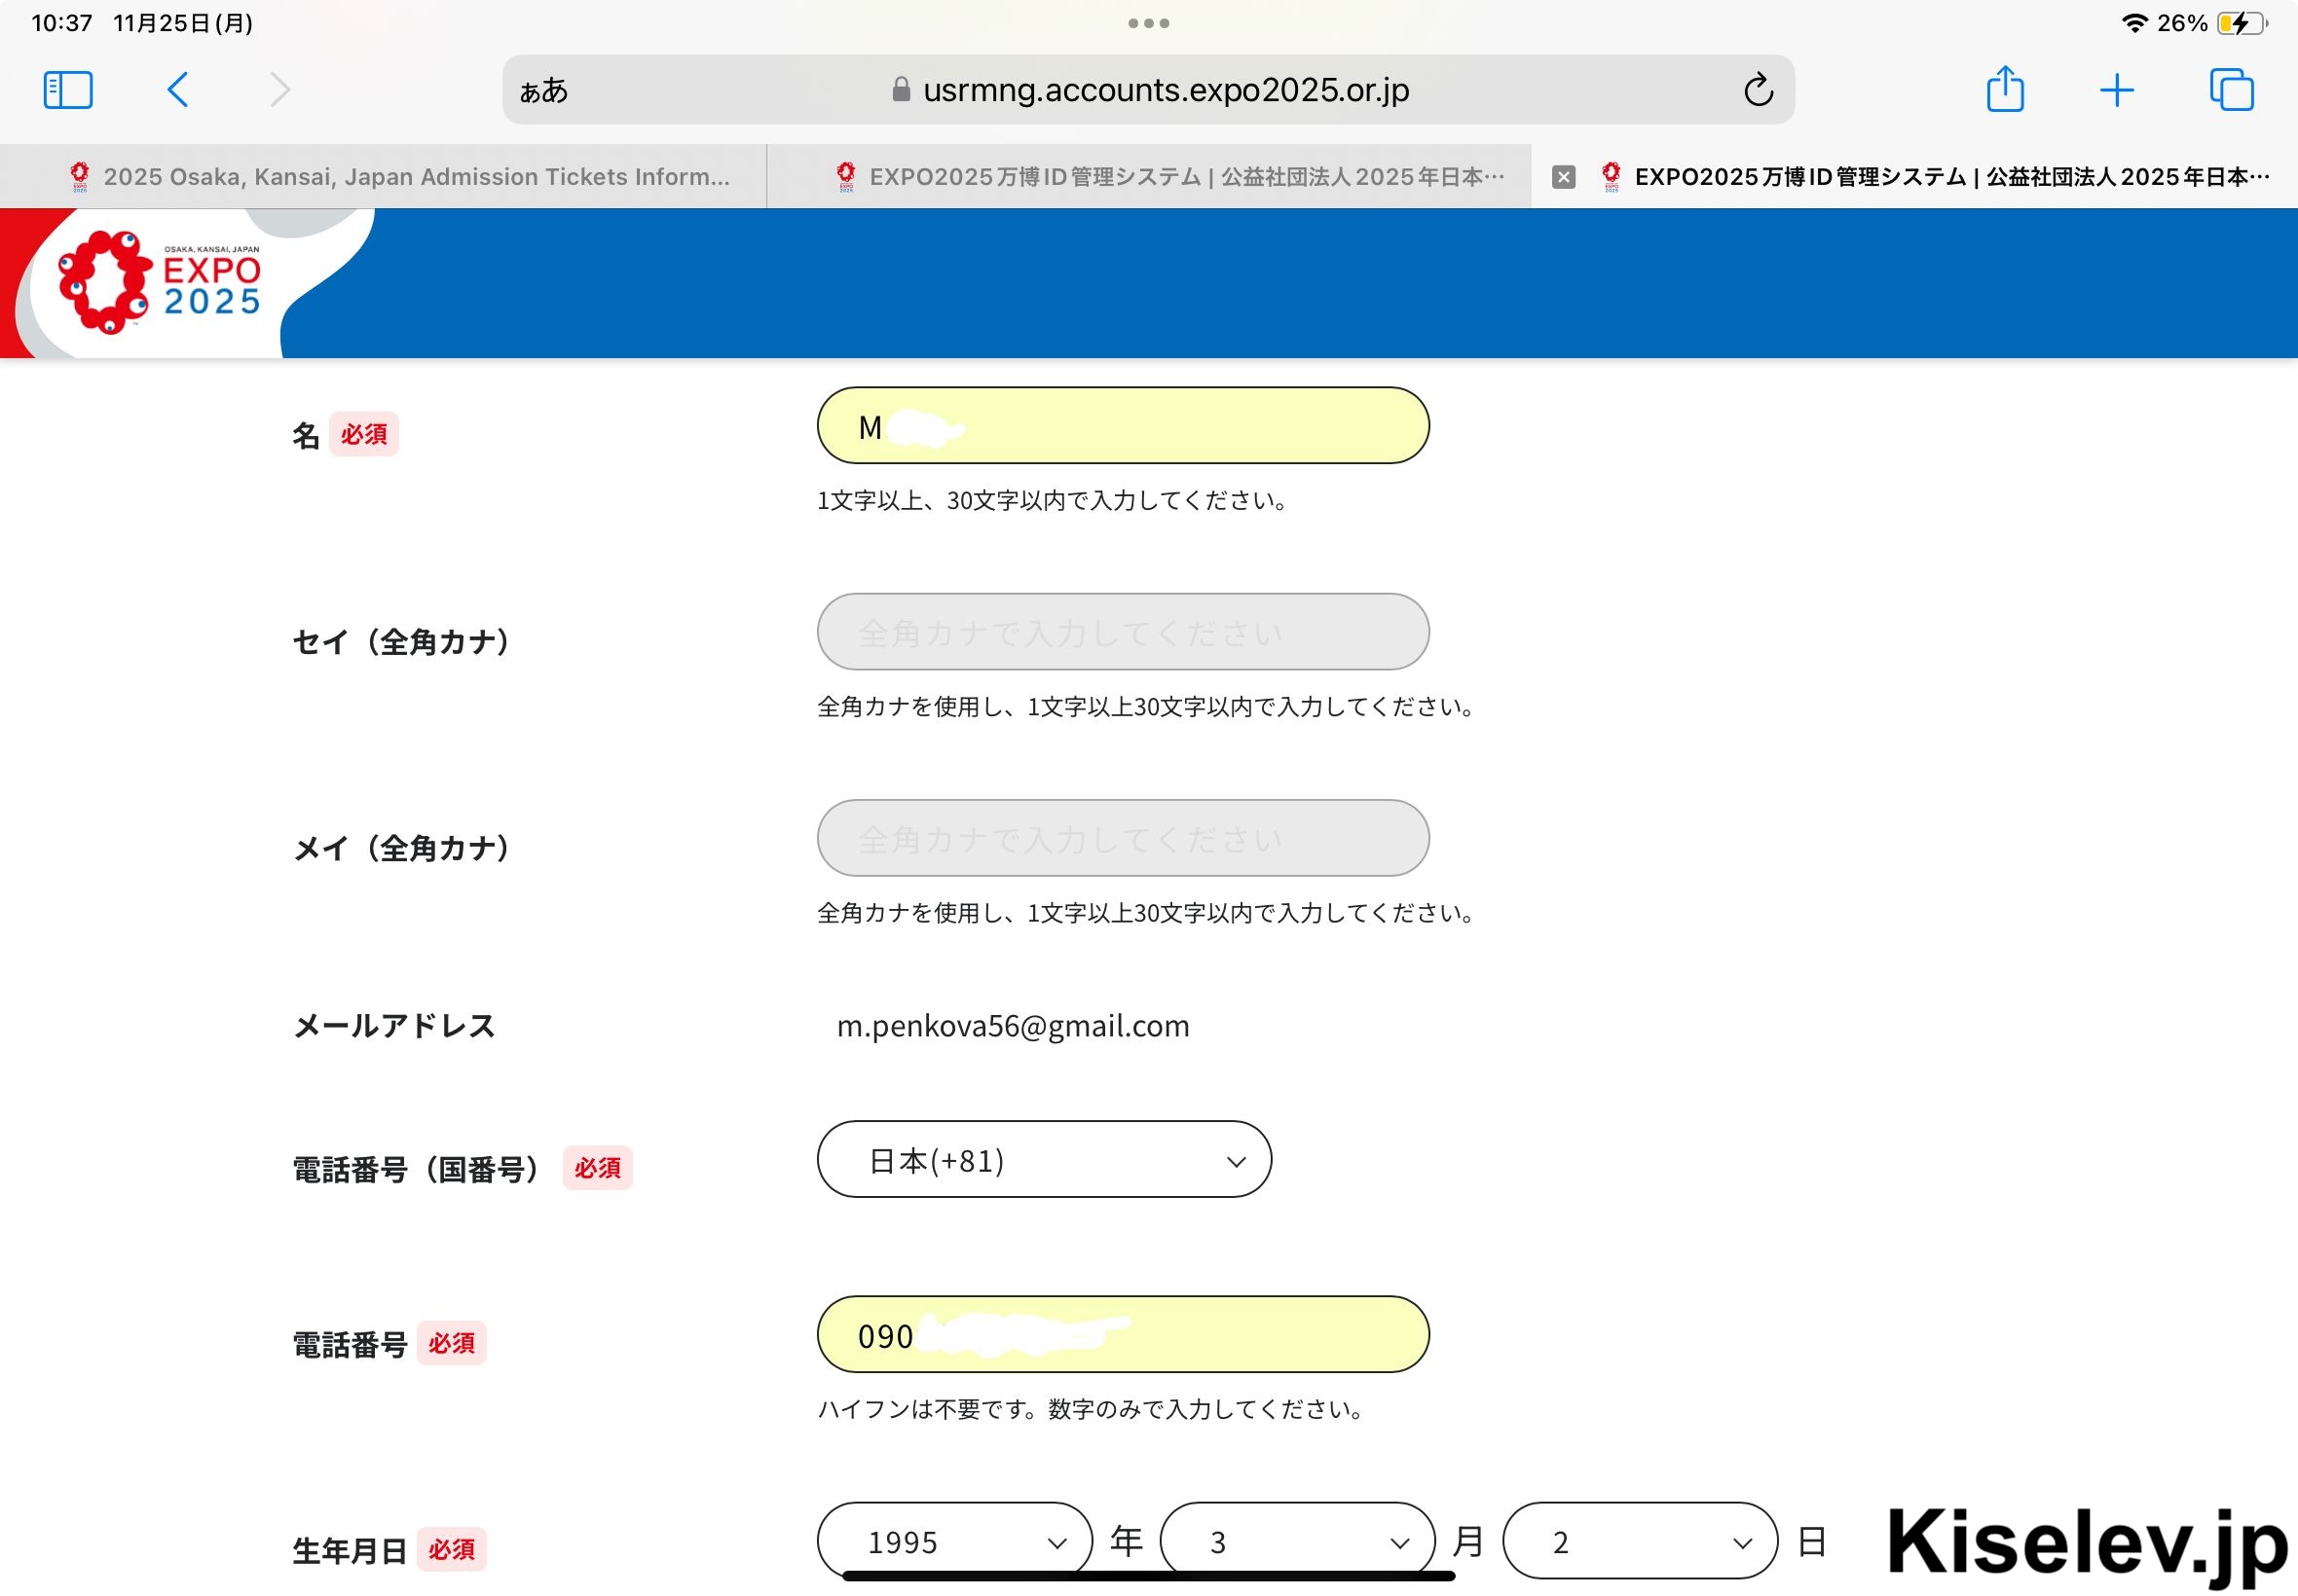Open the Safari sidebar panel
The width and height of the screenshot is (2298, 1596).
(68, 90)
